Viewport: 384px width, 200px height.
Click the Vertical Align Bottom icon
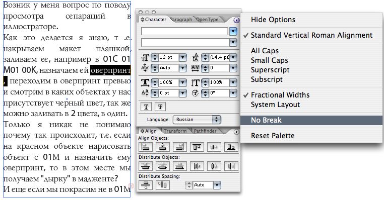click(231, 147)
